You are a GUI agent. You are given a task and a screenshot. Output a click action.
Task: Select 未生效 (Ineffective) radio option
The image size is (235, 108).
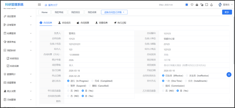pyautogui.click(x=187, y=76)
